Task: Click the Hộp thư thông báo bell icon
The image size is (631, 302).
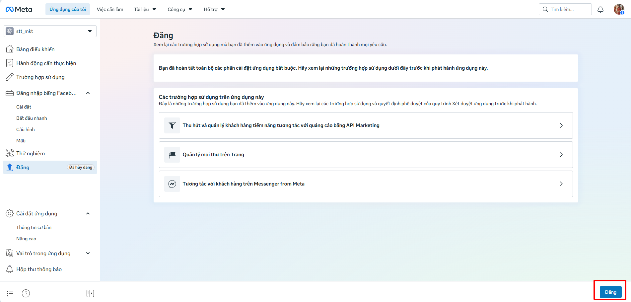Action: pyautogui.click(x=10, y=269)
